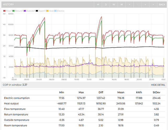Click the Mean column header

tap(121, 92)
